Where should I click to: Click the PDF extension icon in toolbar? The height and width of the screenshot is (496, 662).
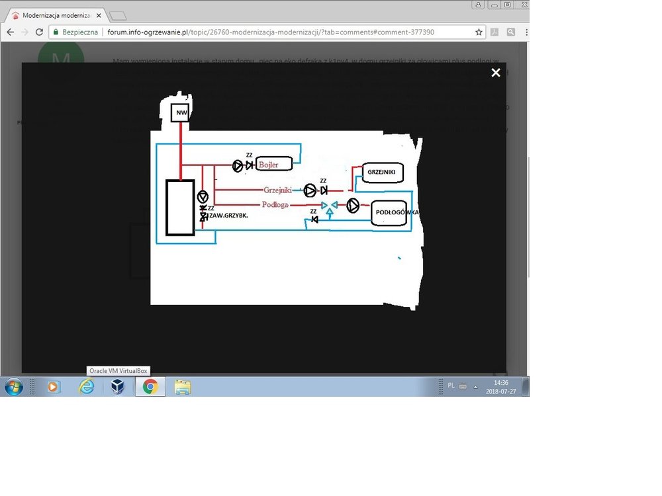495,32
